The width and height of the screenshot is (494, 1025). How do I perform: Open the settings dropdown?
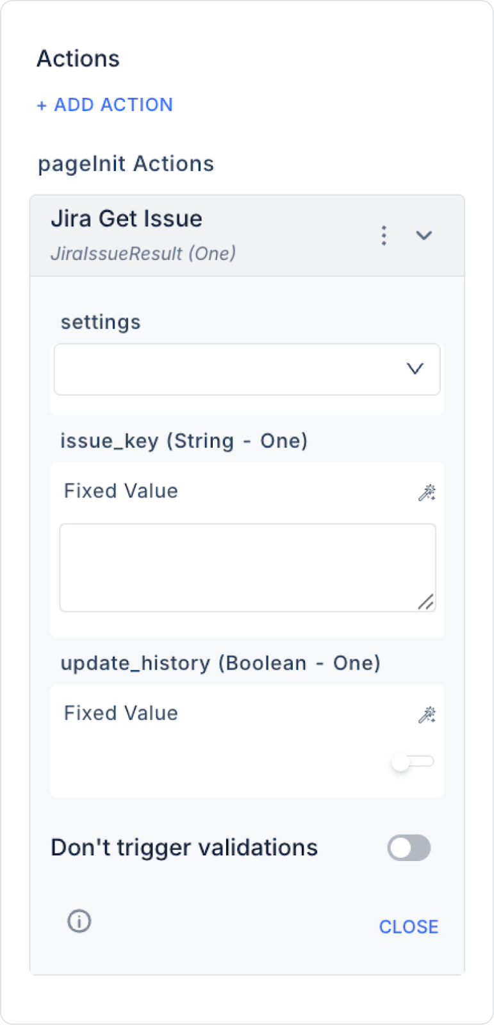[247, 369]
